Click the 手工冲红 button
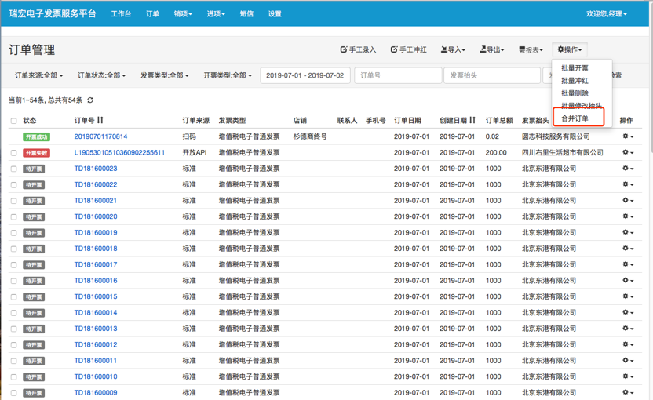 click(x=409, y=49)
